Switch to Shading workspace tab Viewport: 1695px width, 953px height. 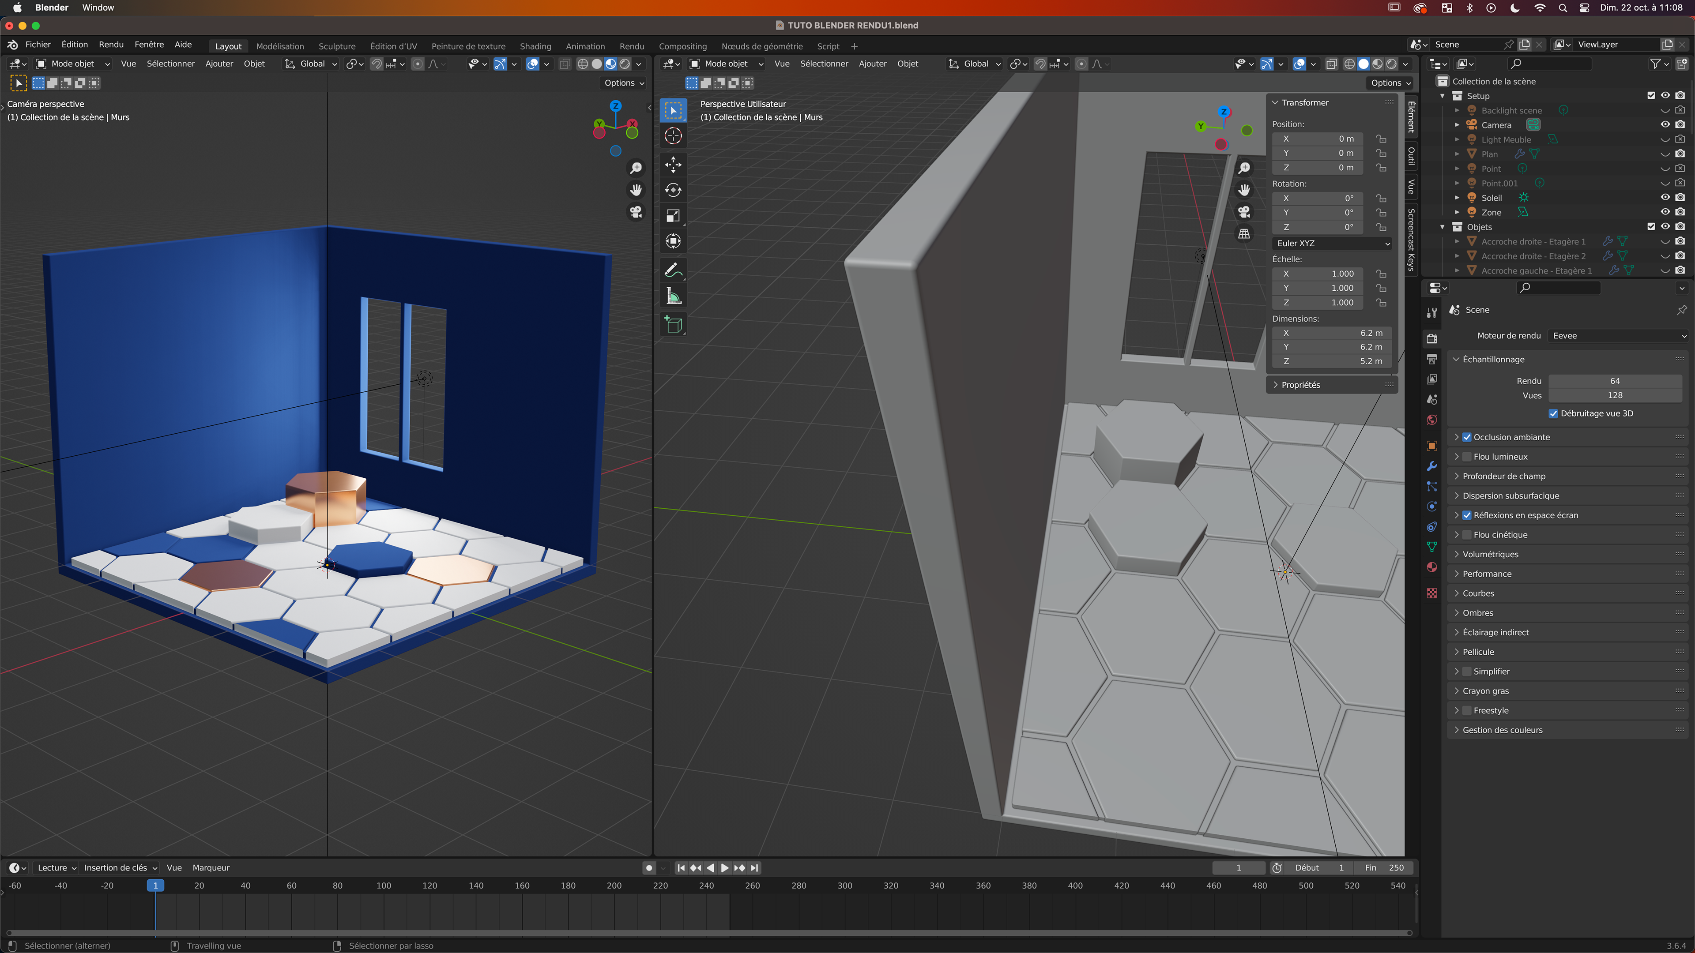click(x=535, y=47)
